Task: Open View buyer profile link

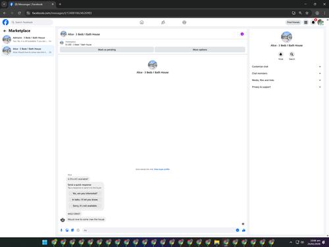Action: pyautogui.click(x=162, y=169)
